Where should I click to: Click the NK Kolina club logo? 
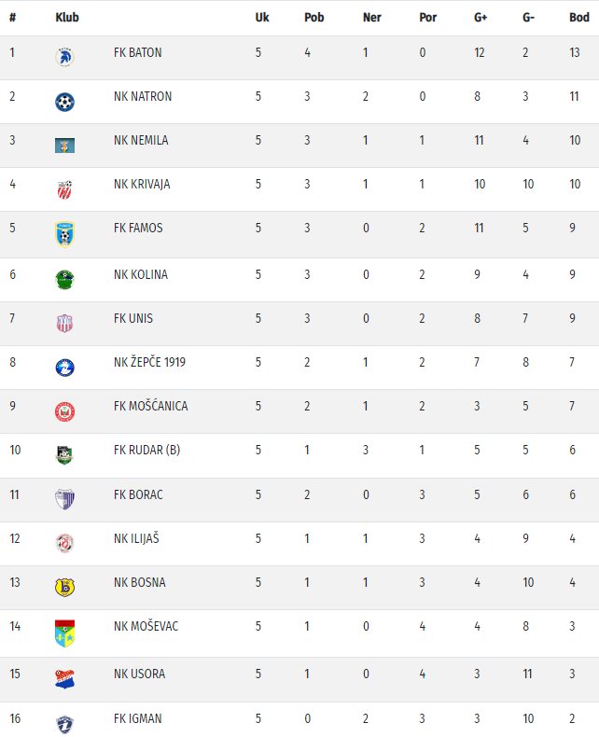coord(64,278)
